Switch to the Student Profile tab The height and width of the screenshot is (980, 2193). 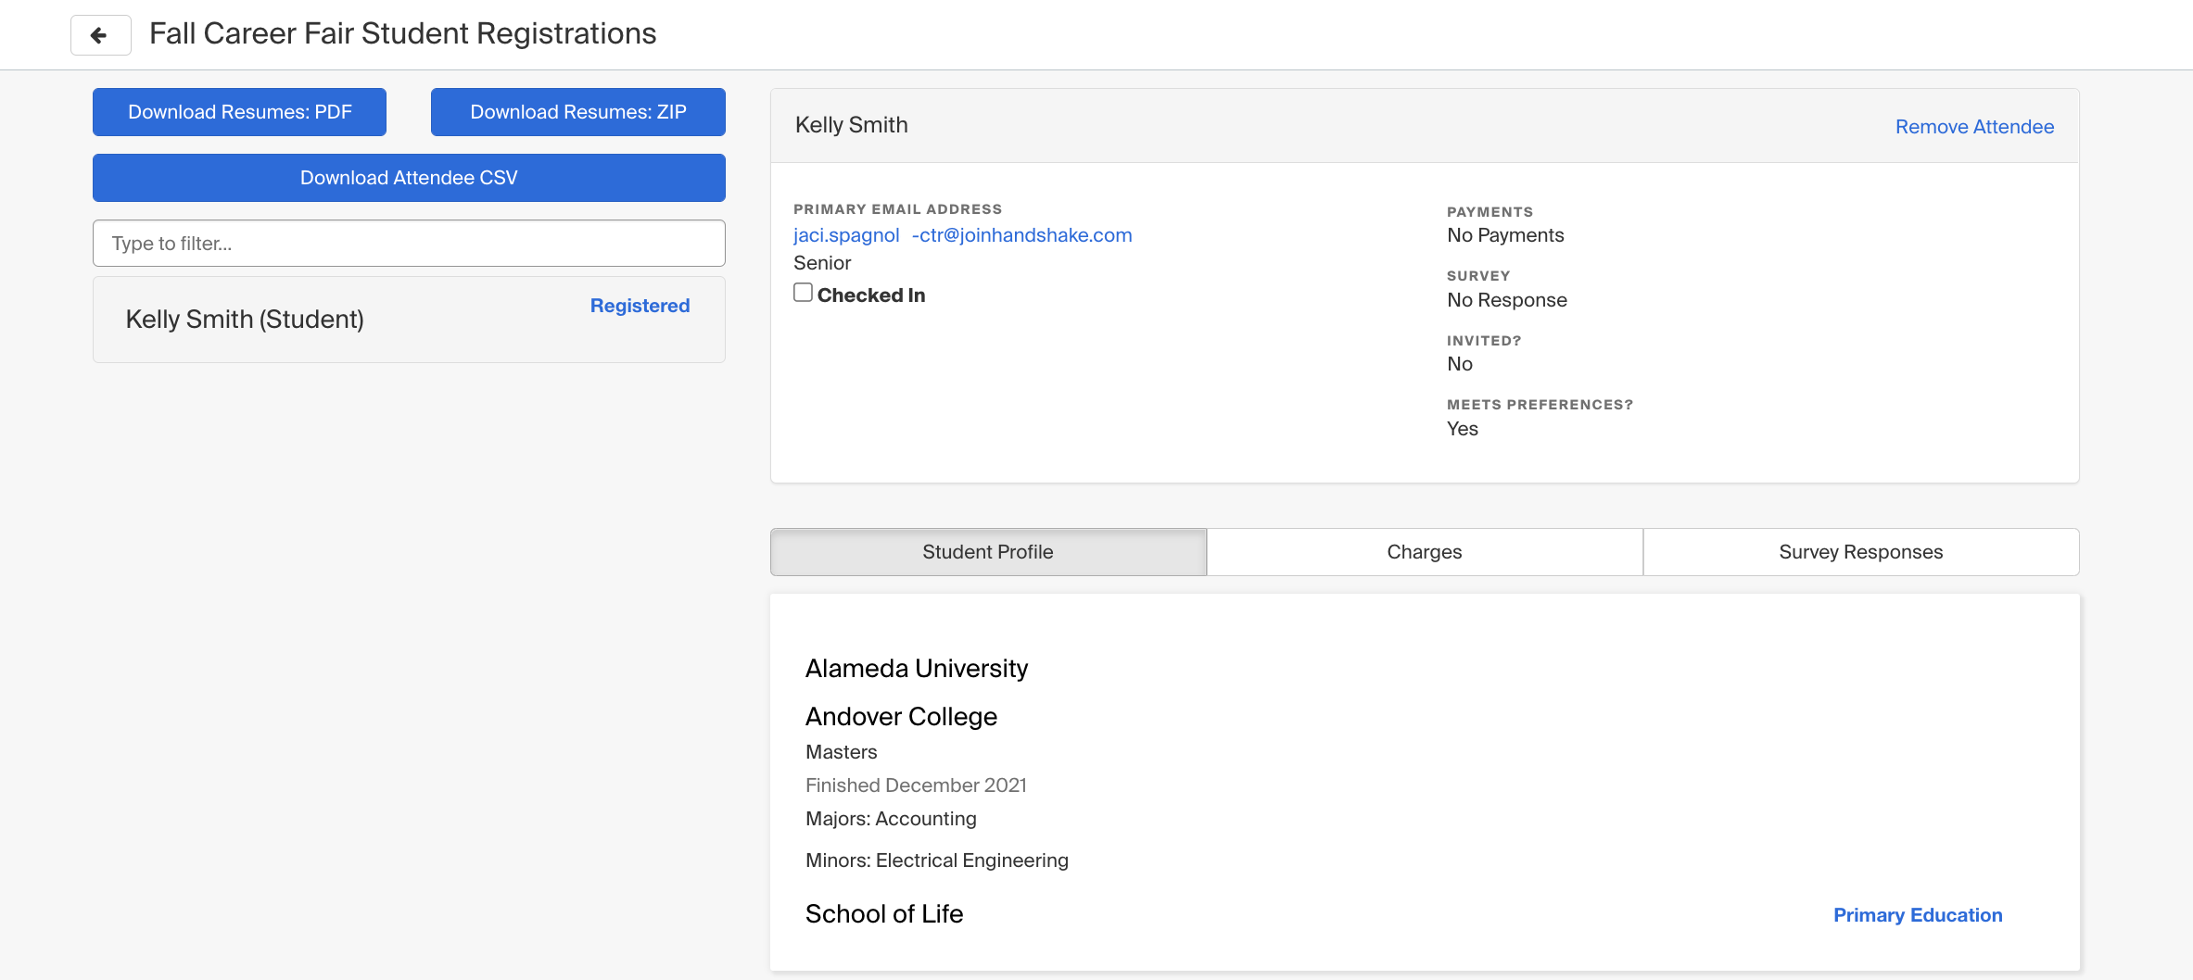[x=988, y=552]
